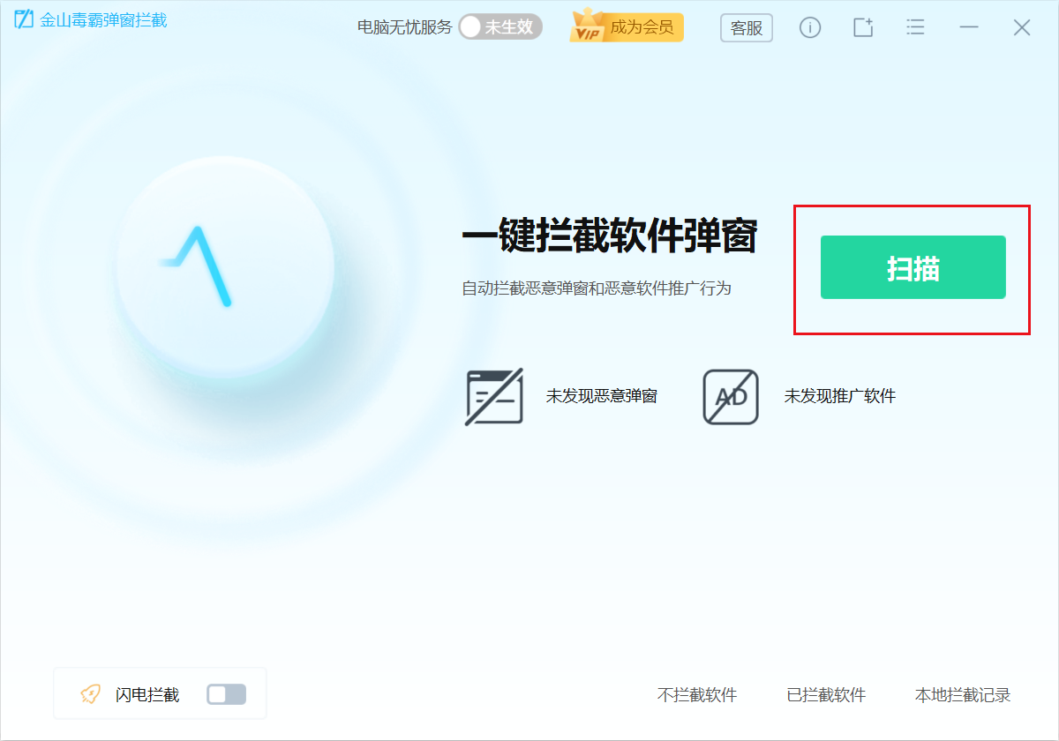Screen dimensions: 1059x741
Task: Click the 未发现恶意弹窗 status text
Action: click(x=604, y=396)
